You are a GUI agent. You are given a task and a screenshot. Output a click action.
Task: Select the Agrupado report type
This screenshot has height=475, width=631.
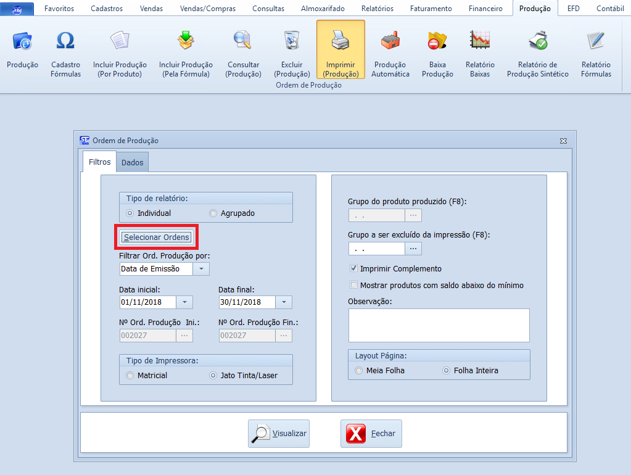214,213
